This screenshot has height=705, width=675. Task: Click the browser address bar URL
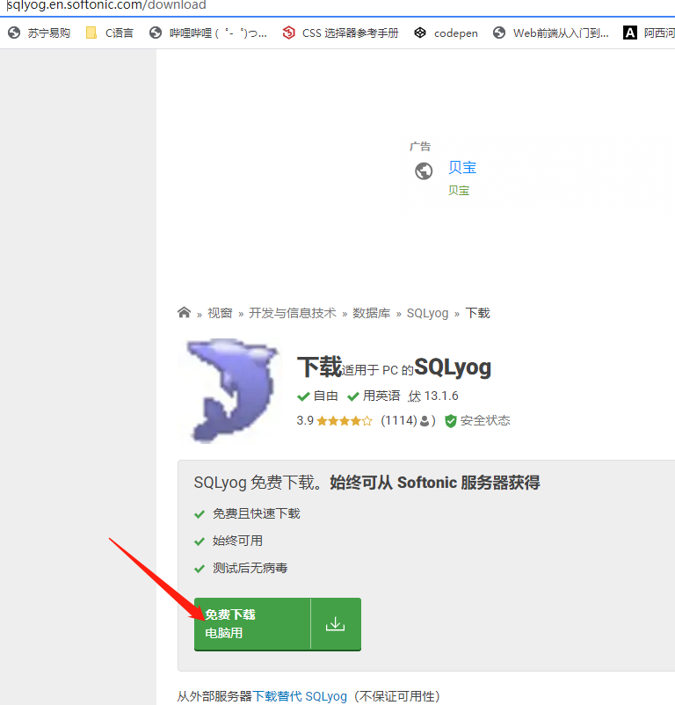(106, 5)
